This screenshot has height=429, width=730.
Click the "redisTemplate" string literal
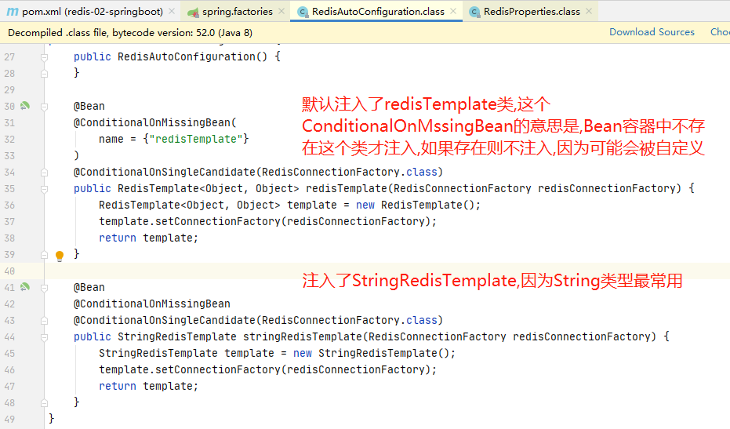[196, 139]
